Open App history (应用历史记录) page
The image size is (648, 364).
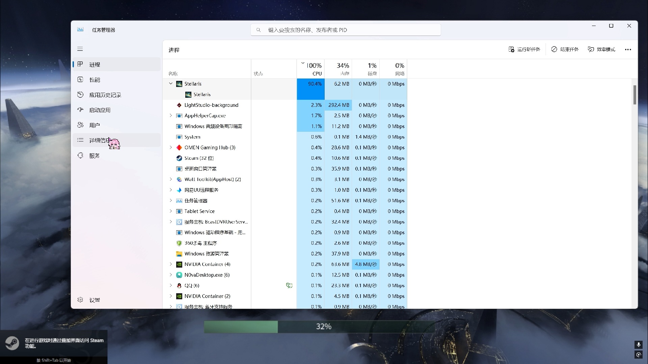point(105,95)
